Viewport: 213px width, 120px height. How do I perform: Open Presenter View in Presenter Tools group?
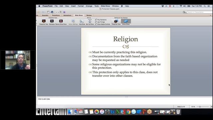pos(44,22)
